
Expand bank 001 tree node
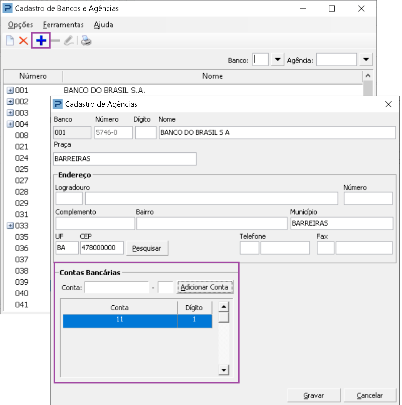tap(10, 90)
